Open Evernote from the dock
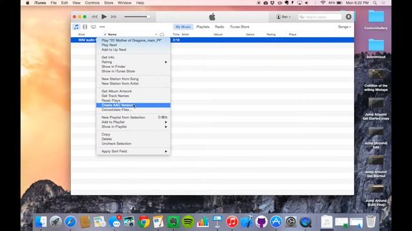The width and height of the screenshot is (412, 231). click(173, 222)
